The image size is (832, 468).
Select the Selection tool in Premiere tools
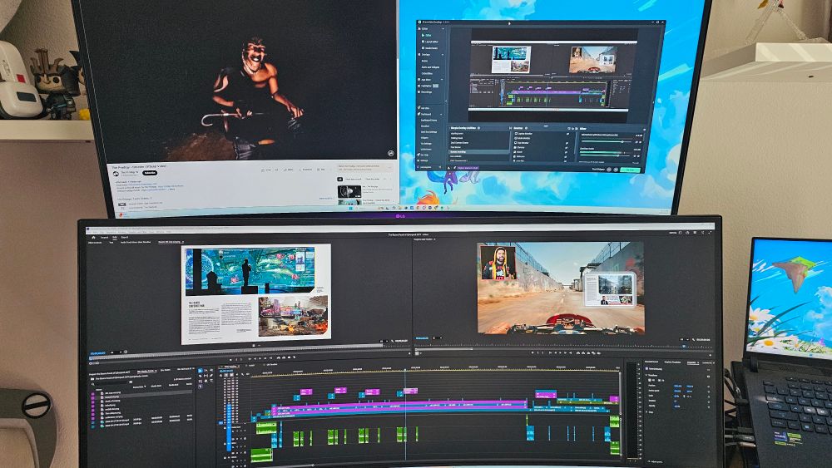(x=200, y=371)
